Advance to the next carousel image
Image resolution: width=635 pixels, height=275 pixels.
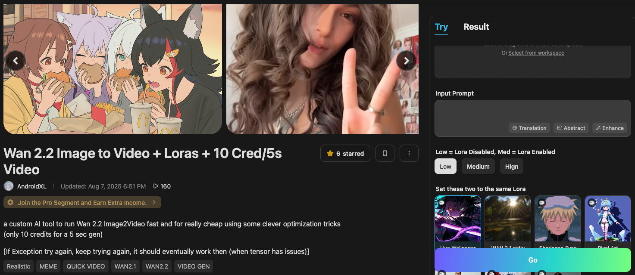(x=406, y=61)
